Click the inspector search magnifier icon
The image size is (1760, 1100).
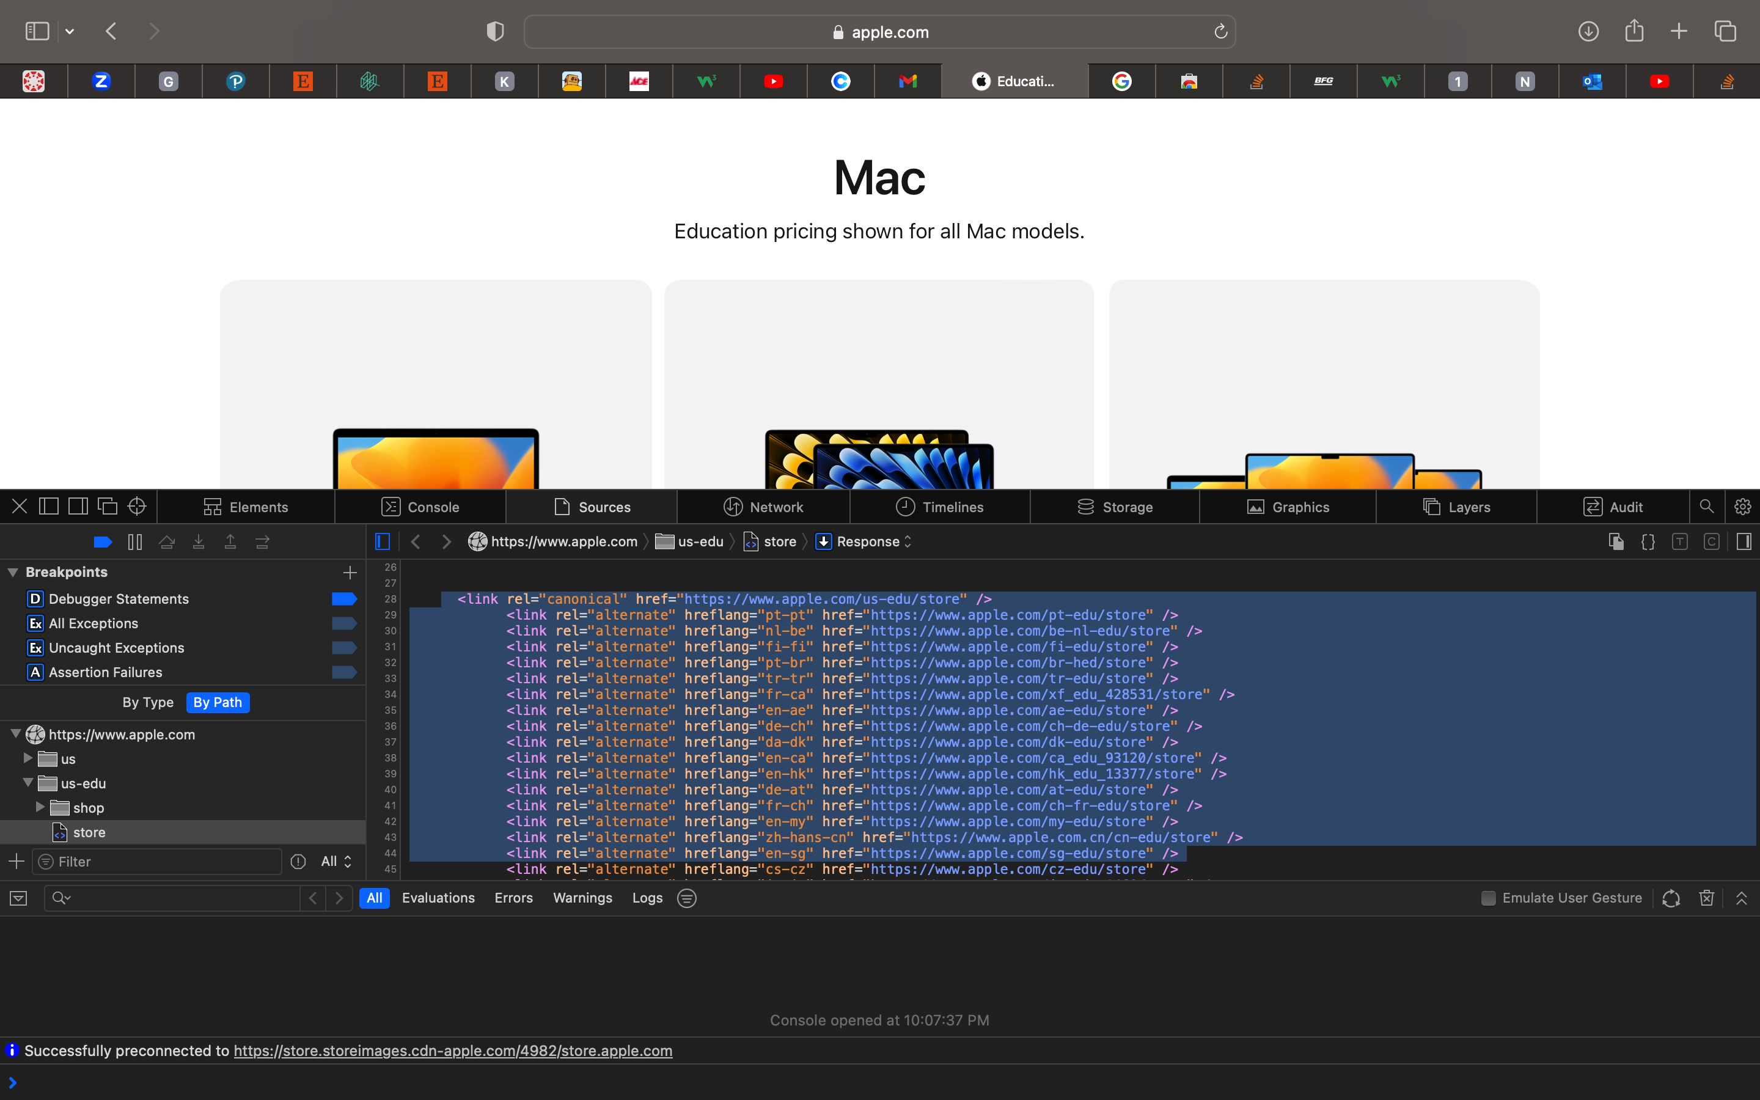point(1706,507)
